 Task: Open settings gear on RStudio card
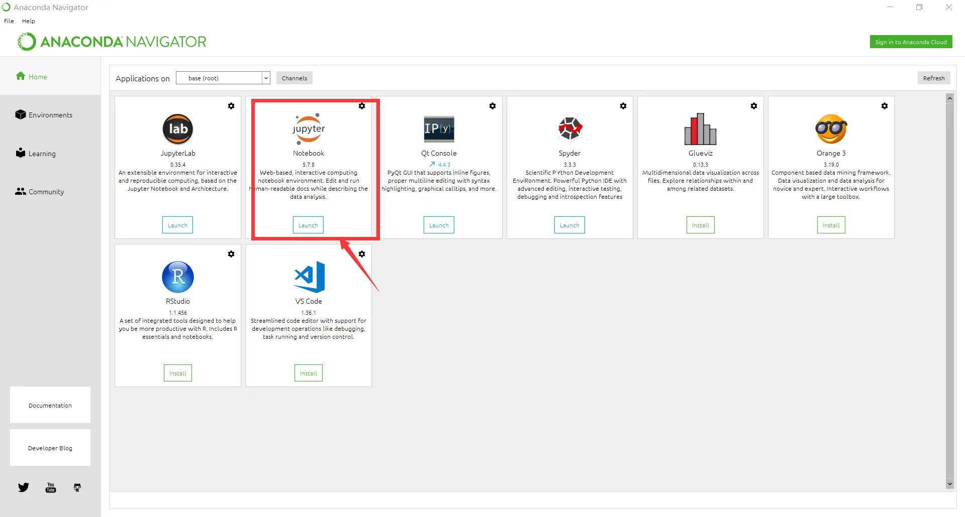231,254
